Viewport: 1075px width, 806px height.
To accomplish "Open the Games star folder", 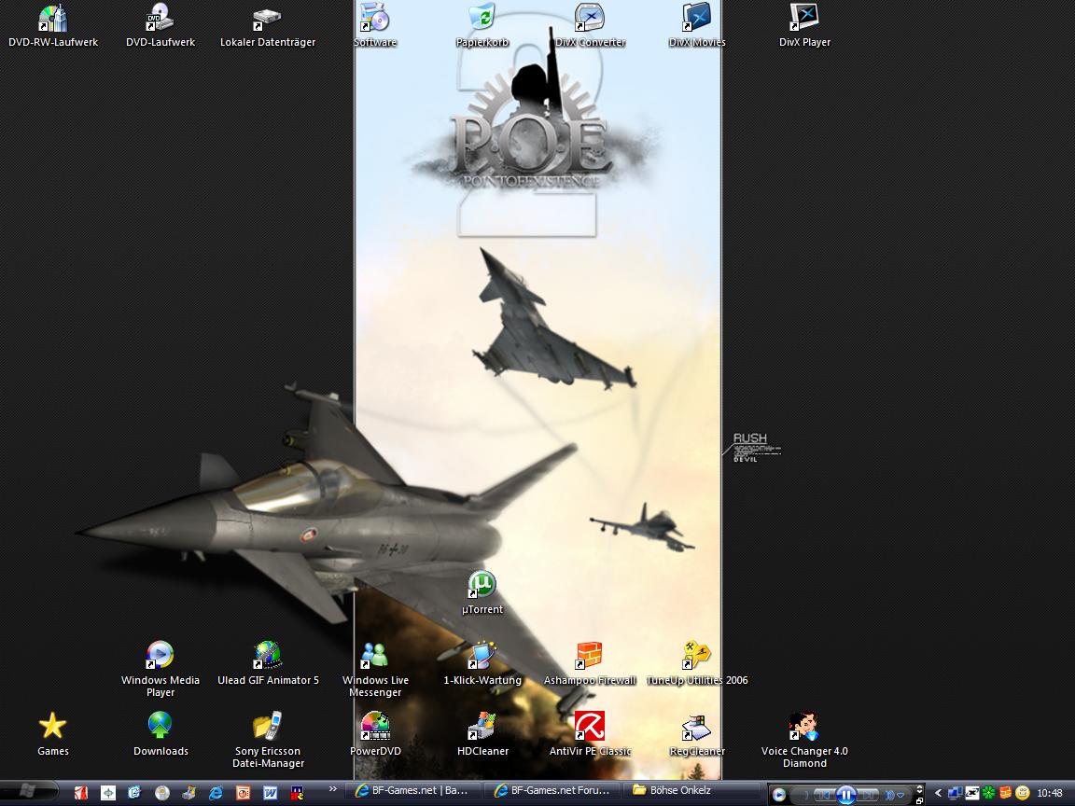I will (x=53, y=735).
